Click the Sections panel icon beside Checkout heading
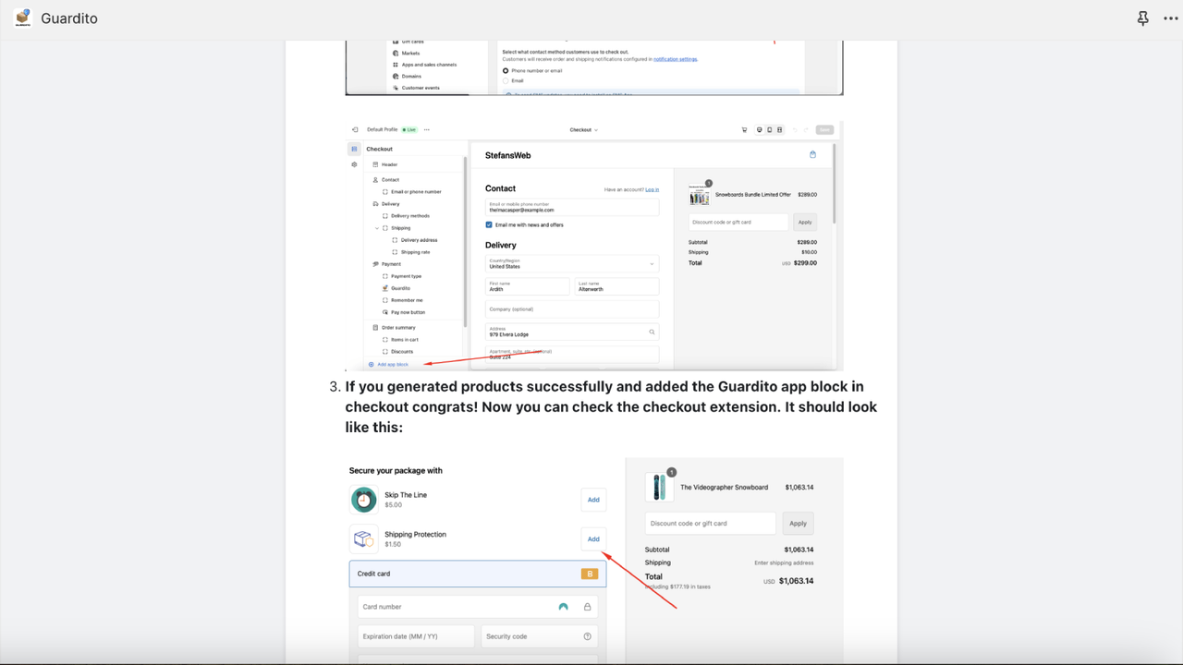 pyautogui.click(x=354, y=149)
